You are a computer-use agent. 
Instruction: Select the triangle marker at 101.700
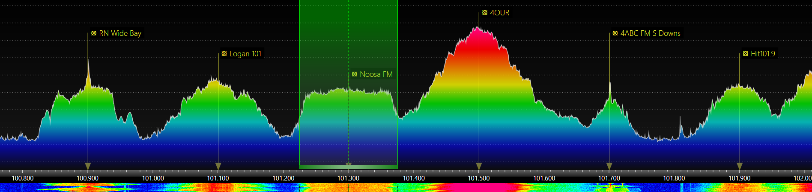609,166
